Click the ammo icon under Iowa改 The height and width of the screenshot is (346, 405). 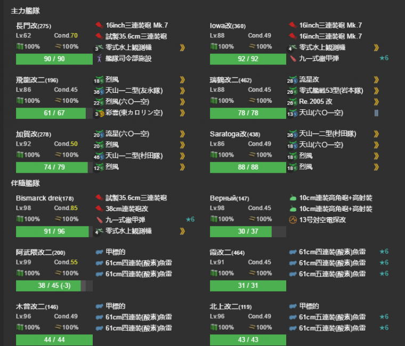252,46
